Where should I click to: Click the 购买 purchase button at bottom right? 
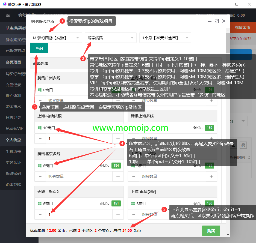[x=211, y=230]
